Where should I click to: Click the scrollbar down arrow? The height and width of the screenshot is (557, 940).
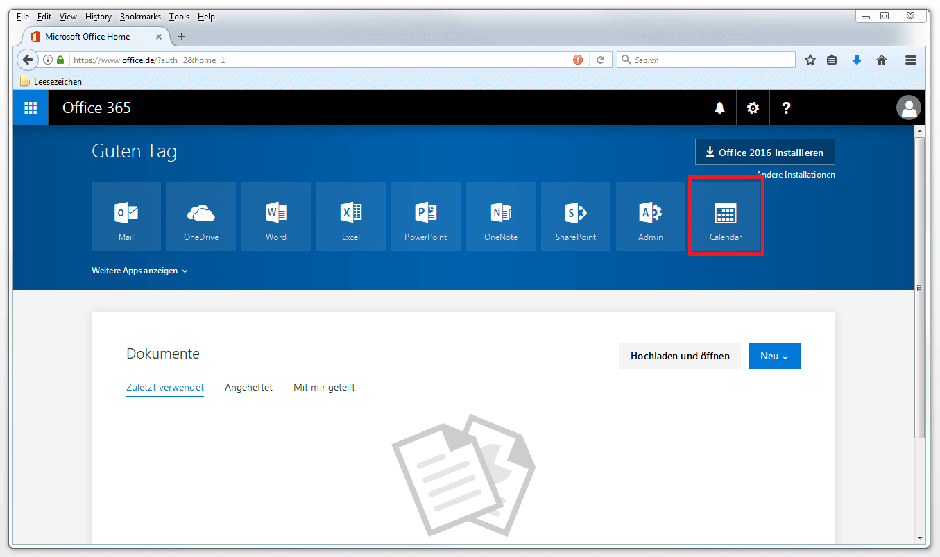coord(920,538)
